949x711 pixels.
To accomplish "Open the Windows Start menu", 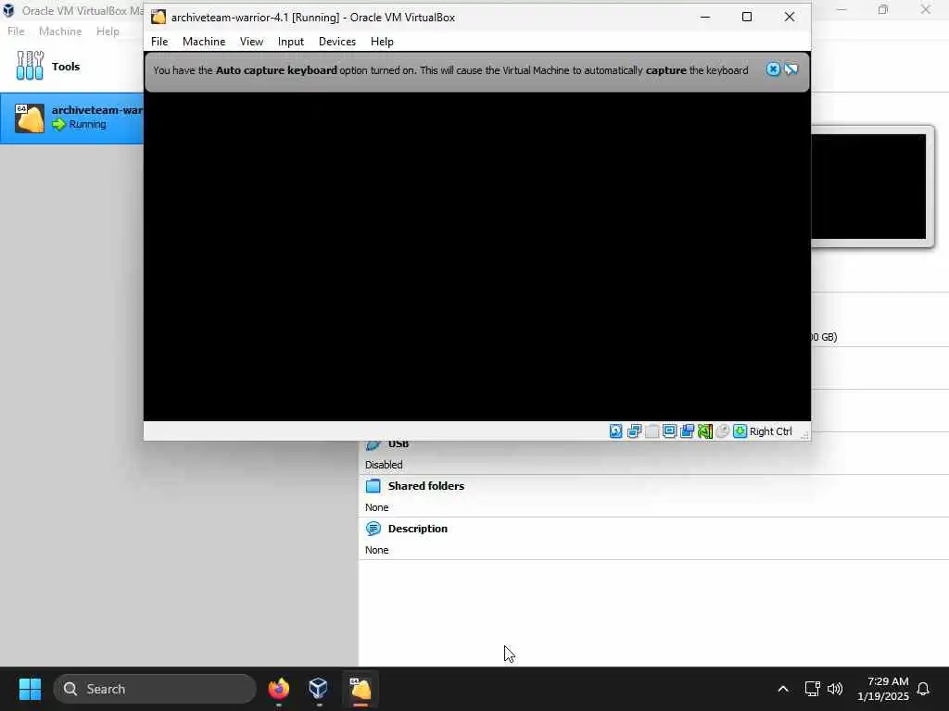I will coord(30,689).
